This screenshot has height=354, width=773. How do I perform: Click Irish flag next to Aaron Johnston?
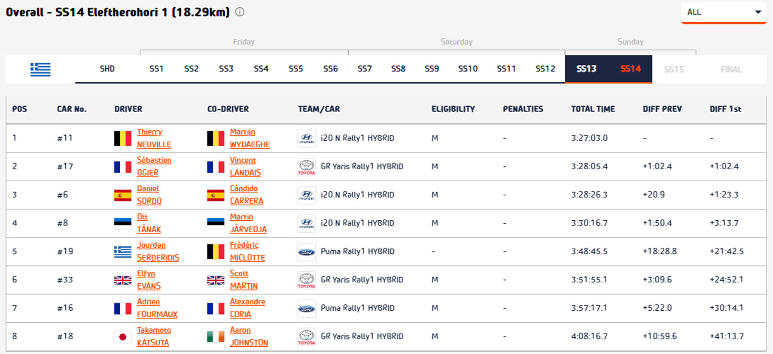pos(216,337)
